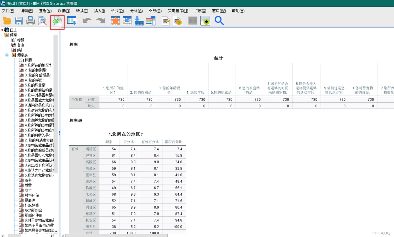Recall recently used dialogs from the toolbar
This screenshot has width=394, height=237.
click(x=72, y=21)
